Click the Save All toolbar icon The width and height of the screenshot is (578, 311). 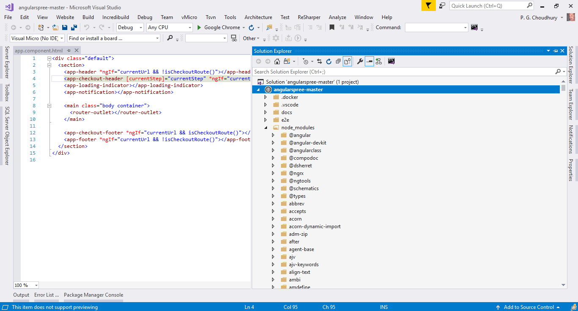coord(74,27)
